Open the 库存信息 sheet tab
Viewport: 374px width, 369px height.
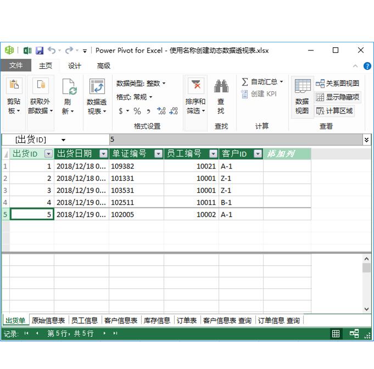[157, 320]
